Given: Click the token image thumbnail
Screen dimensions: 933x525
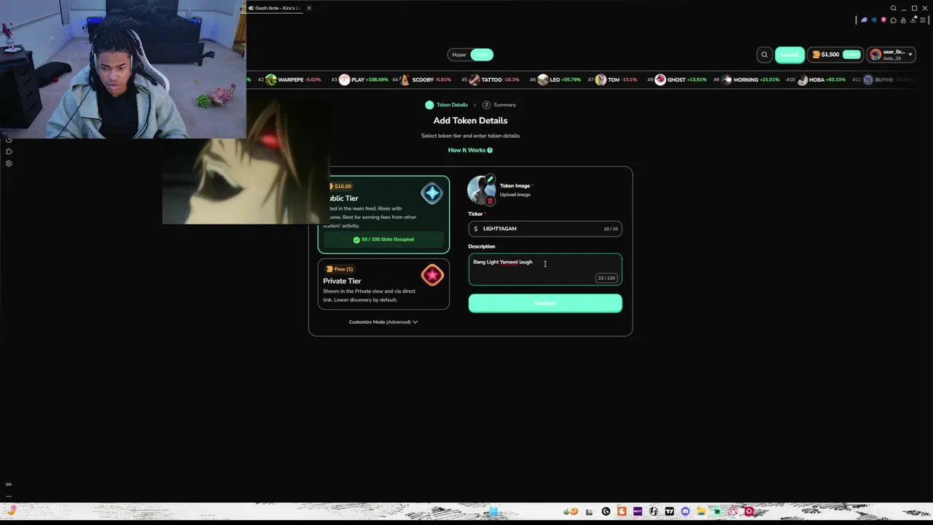Looking at the screenshot, I should point(480,190).
